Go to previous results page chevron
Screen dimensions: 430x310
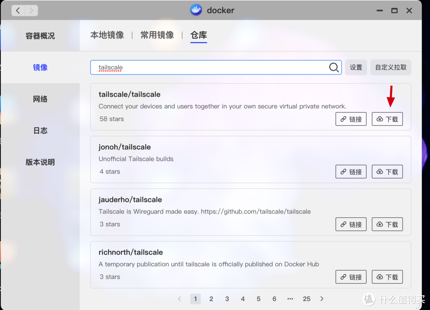coord(180,299)
